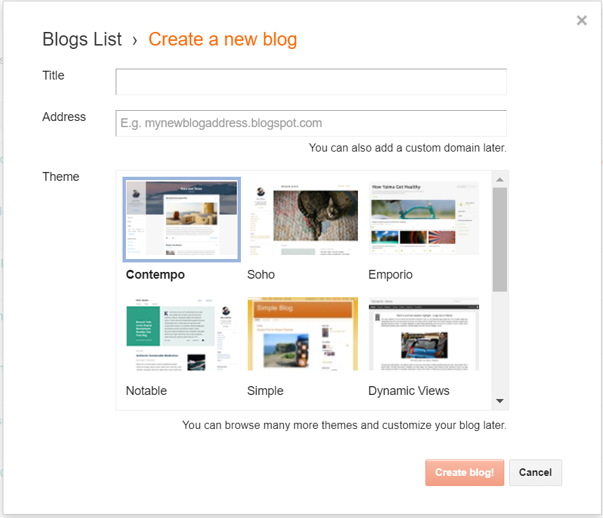The image size is (603, 518).
Task: Close the dialog with the X icon
Action: tap(582, 20)
